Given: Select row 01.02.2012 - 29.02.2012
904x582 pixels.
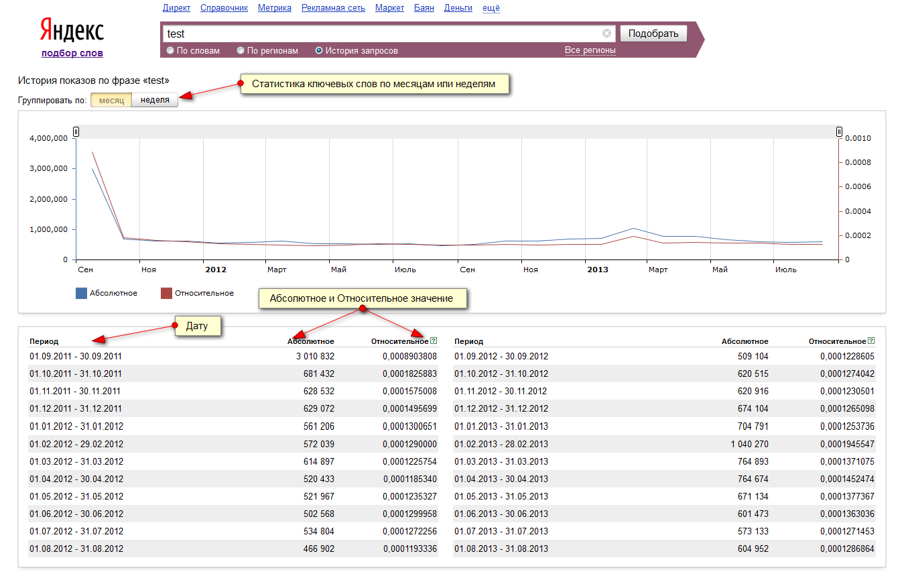Looking at the screenshot, I should 233,444.
